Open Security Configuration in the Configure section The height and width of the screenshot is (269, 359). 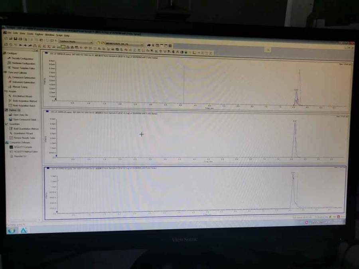click(22, 58)
